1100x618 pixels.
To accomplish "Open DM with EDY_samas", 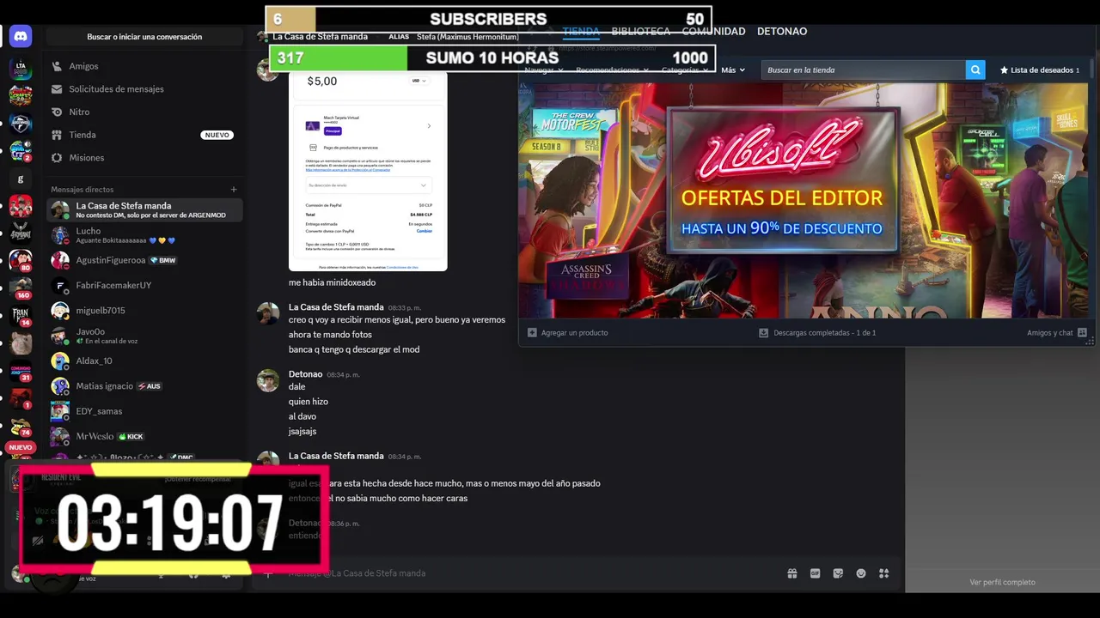I will tap(144, 411).
